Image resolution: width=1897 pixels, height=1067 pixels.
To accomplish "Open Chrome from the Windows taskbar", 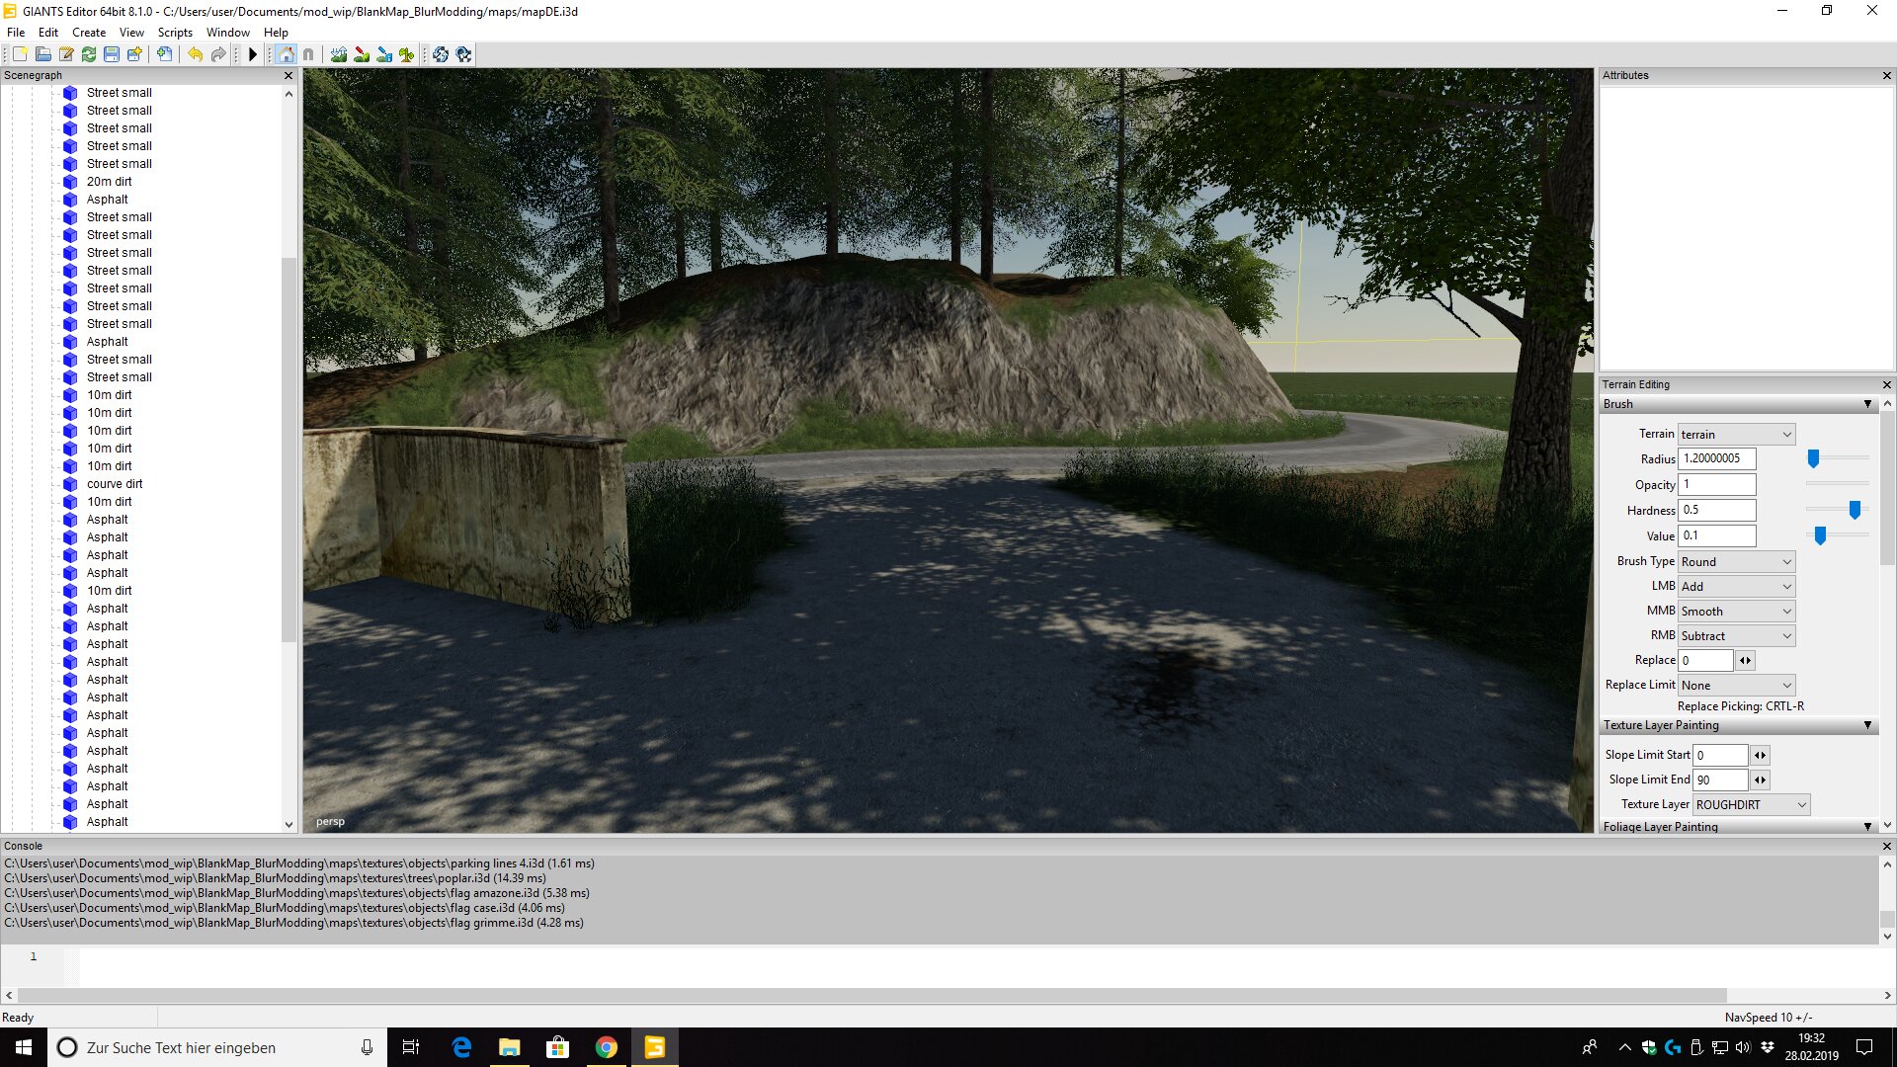I will pos(607,1047).
